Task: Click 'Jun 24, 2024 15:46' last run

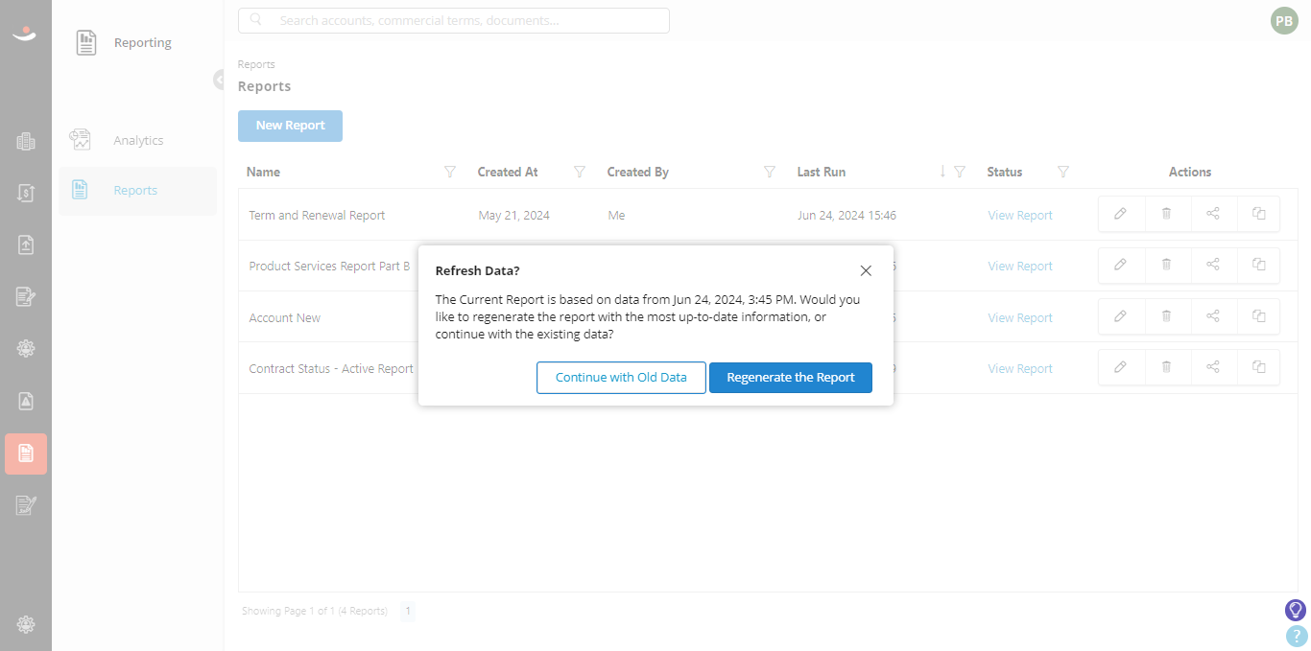Action: [846, 216]
